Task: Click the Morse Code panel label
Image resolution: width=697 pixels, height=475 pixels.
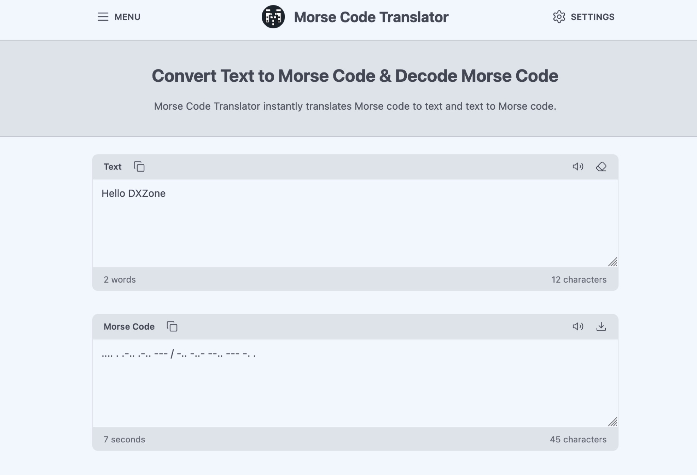Action: point(129,327)
